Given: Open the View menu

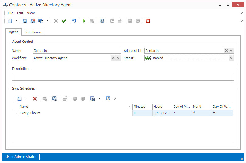Looking at the screenshot, I should point(31,13).
